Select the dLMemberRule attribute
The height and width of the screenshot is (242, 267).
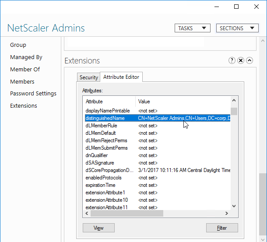point(158,126)
